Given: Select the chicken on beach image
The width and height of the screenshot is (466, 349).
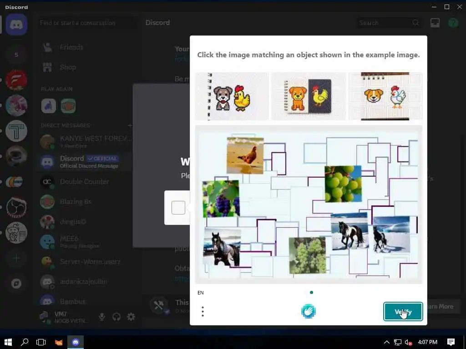Looking at the screenshot, I should 245,155.
